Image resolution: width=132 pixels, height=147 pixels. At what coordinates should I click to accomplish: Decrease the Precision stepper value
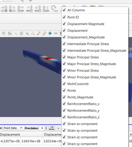(x=46, y=129)
